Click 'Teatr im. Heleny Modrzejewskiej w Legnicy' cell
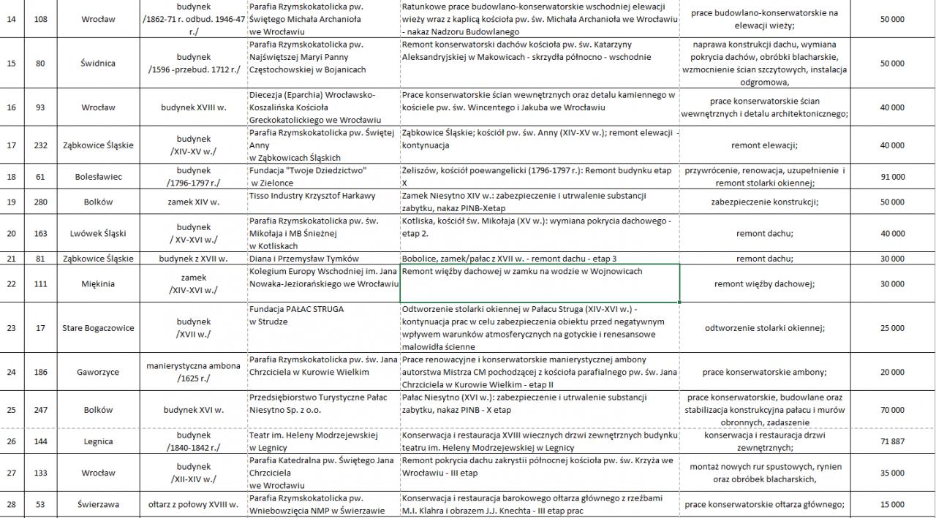 323,441
